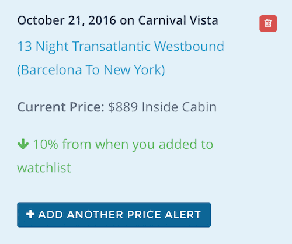Screen dimensions: 292x244
Task: Click the Carnival Vista ship name
Action: (178, 20)
